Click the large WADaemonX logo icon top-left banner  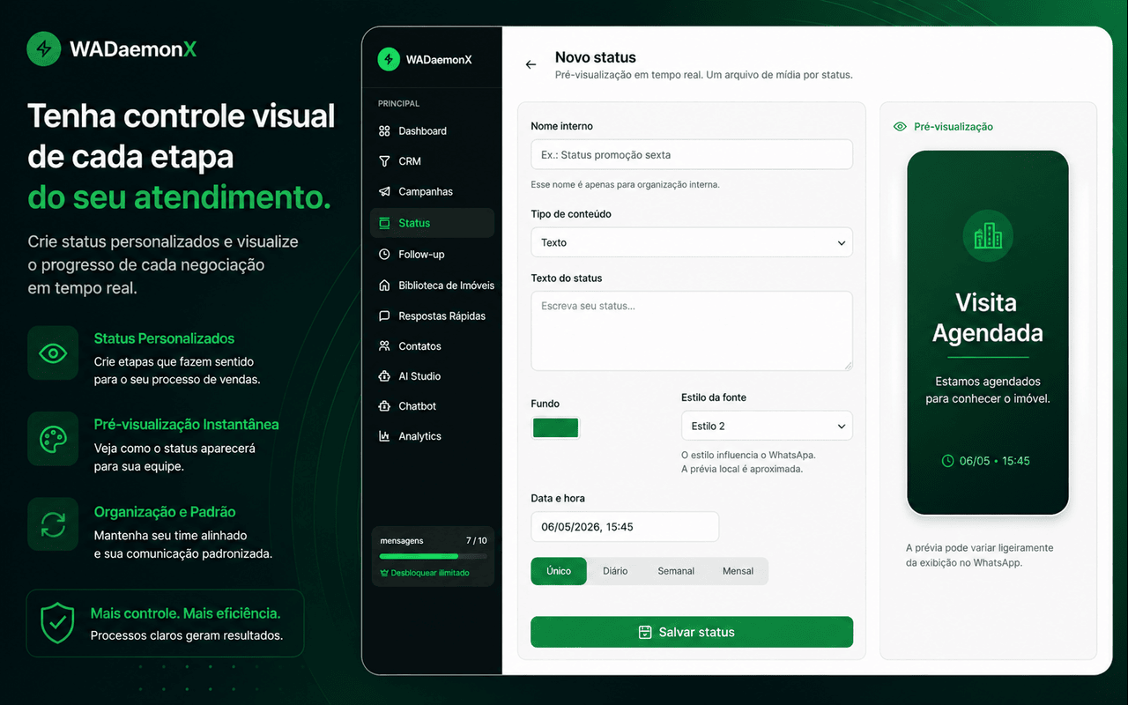[44, 49]
